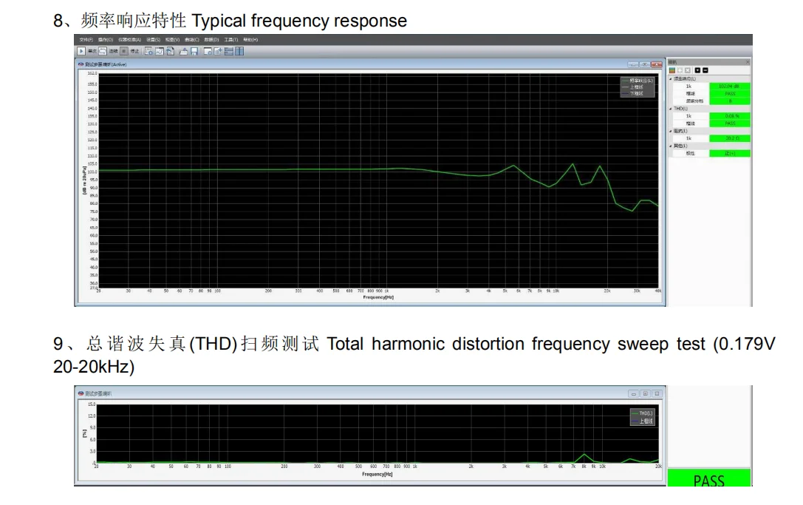
Task: Click the 停止 label next to the stop icon
Action: pos(134,51)
